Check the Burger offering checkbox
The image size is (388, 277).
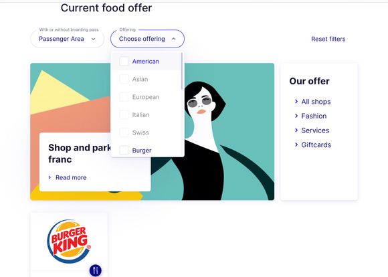[124, 151]
